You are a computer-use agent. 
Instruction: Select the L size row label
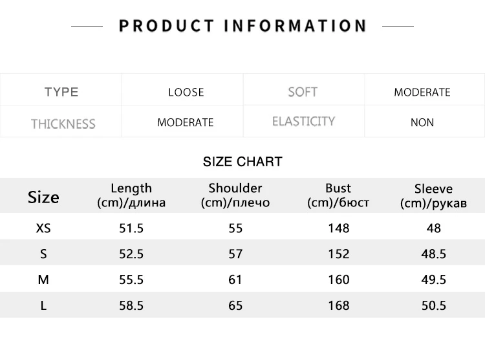[43, 305]
